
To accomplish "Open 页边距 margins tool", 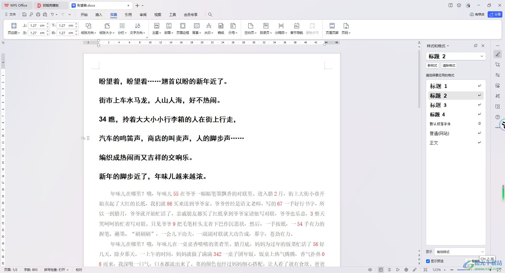I will coord(14,29).
